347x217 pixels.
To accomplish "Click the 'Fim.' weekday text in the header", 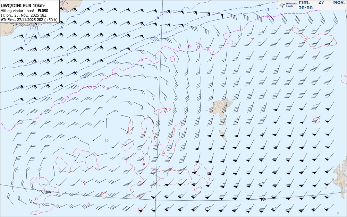I will pyautogui.click(x=304, y=2).
